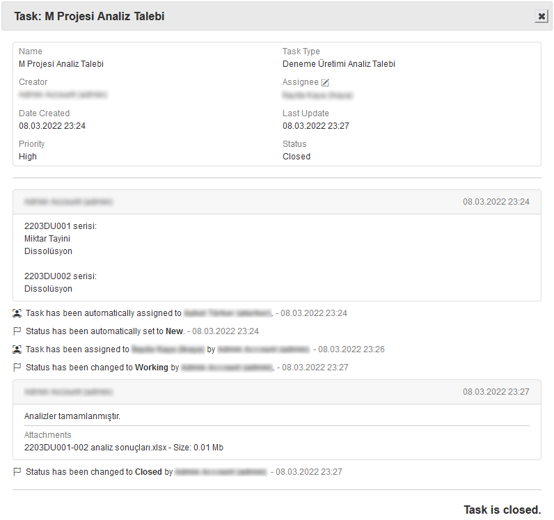This screenshot has width=554, height=520.
Task: Close the task dialog with the X button
Action: (541, 17)
